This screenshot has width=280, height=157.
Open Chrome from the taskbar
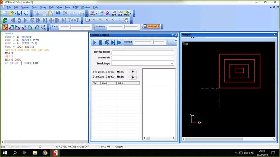pos(45,153)
